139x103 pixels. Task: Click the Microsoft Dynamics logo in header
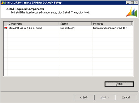(131, 12)
